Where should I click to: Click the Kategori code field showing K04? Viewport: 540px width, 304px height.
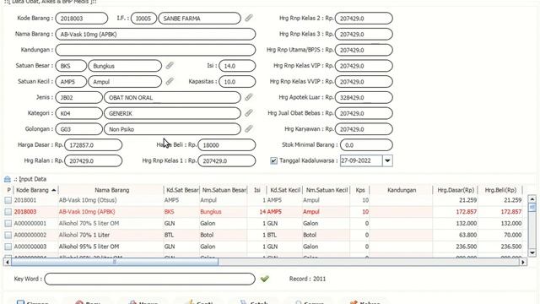tap(78, 113)
